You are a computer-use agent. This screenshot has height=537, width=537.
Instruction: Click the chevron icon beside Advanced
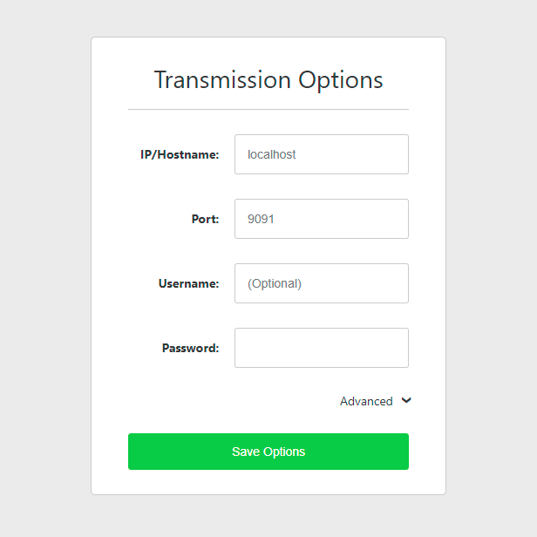tap(406, 400)
